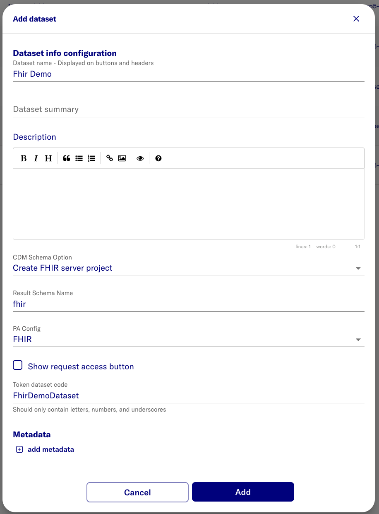
Task: Insert an image in the description editor
Action: click(122, 158)
